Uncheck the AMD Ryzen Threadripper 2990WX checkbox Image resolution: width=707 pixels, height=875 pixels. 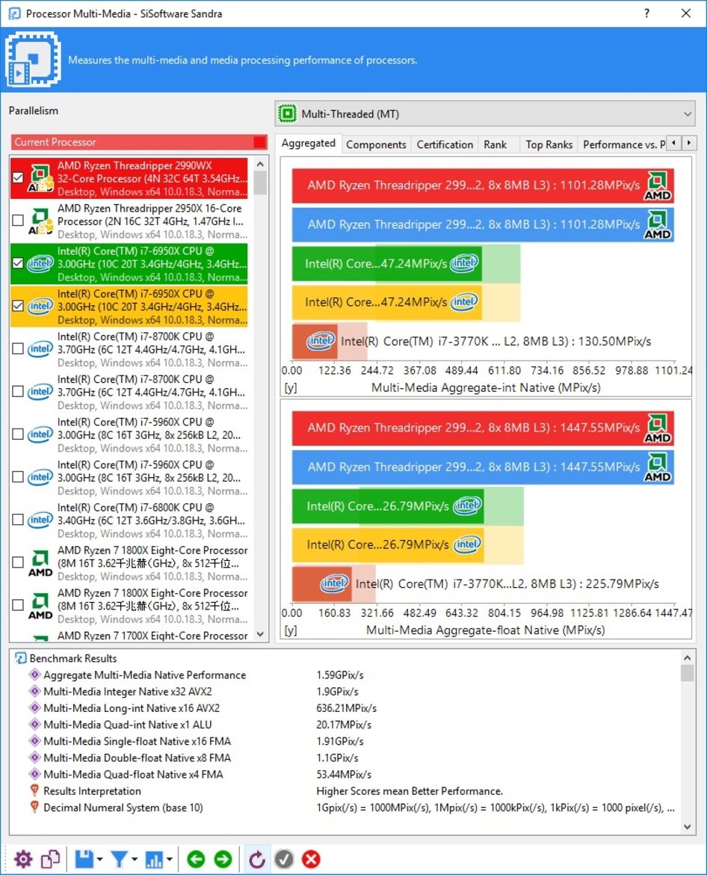18,177
